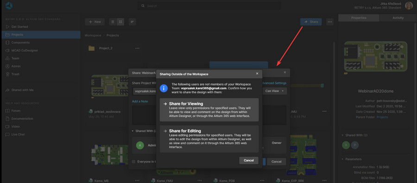
Task: Switch to grid view icon
Action: coord(120,22)
